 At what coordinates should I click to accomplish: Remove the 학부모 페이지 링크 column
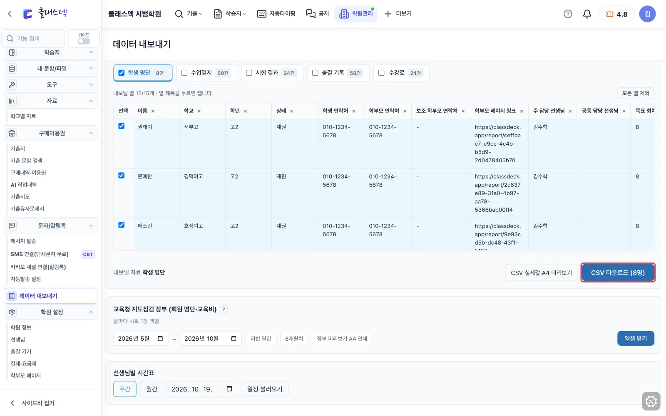pyautogui.click(x=521, y=111)
